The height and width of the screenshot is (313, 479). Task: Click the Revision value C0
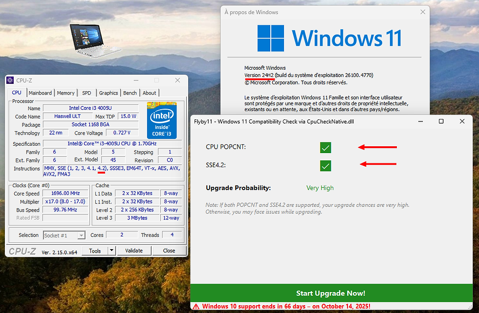170,160
